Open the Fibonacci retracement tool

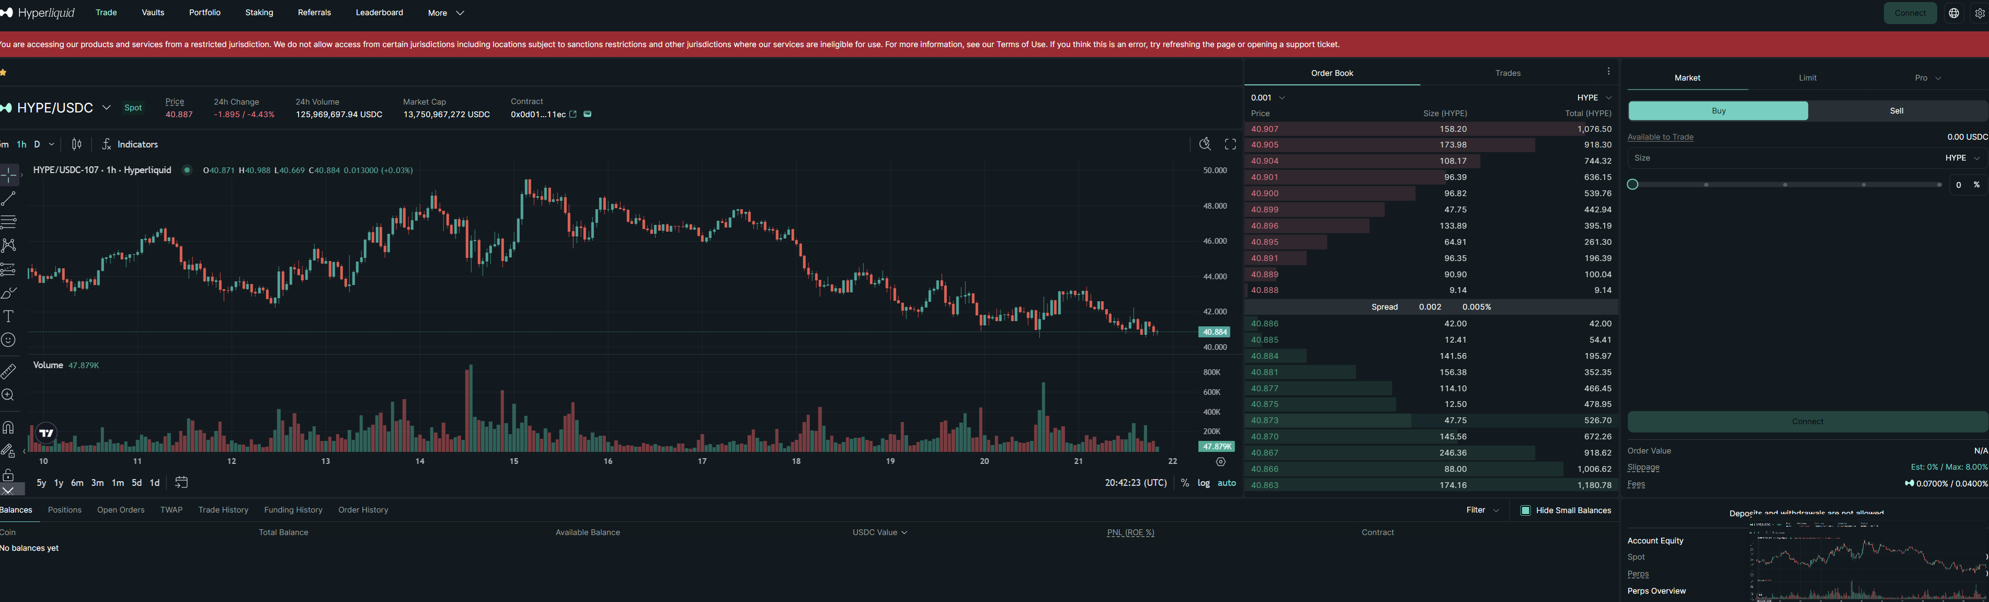pyautogui.click(x=8, y=222)
